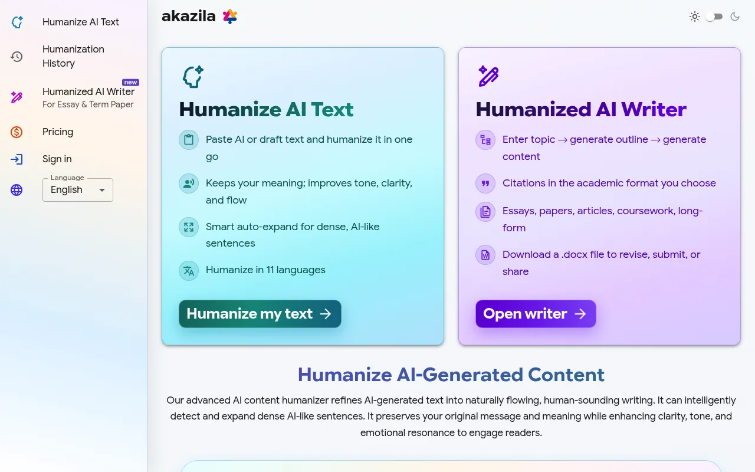The height and width of the screenshot is (472, 755).
Task: Open Humanization History clock icon
Action: point(17,57)
